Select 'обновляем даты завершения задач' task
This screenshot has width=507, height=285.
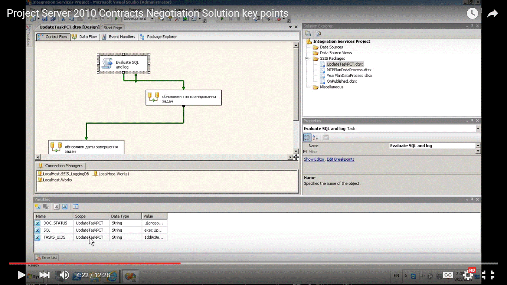click(x=86, y=147)
